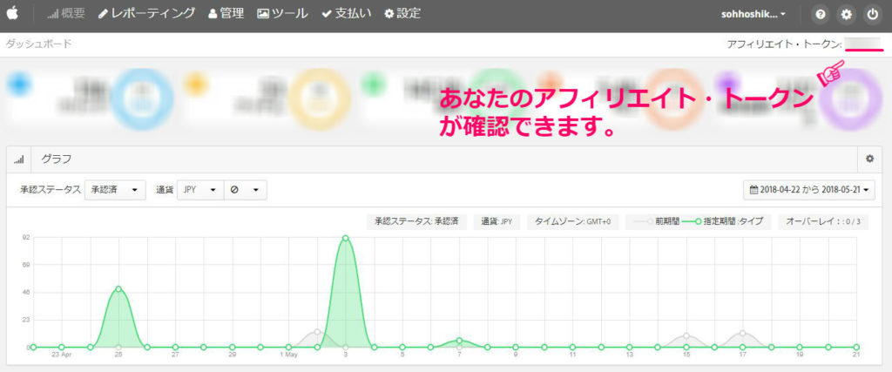892x372 pixels.
Task: Open the レポーティング menu
Action: [x=146, y=14]
